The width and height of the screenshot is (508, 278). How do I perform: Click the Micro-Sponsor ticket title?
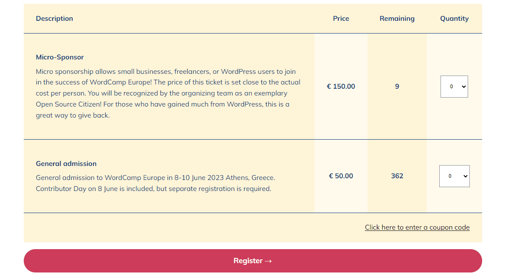click(60, 57)
